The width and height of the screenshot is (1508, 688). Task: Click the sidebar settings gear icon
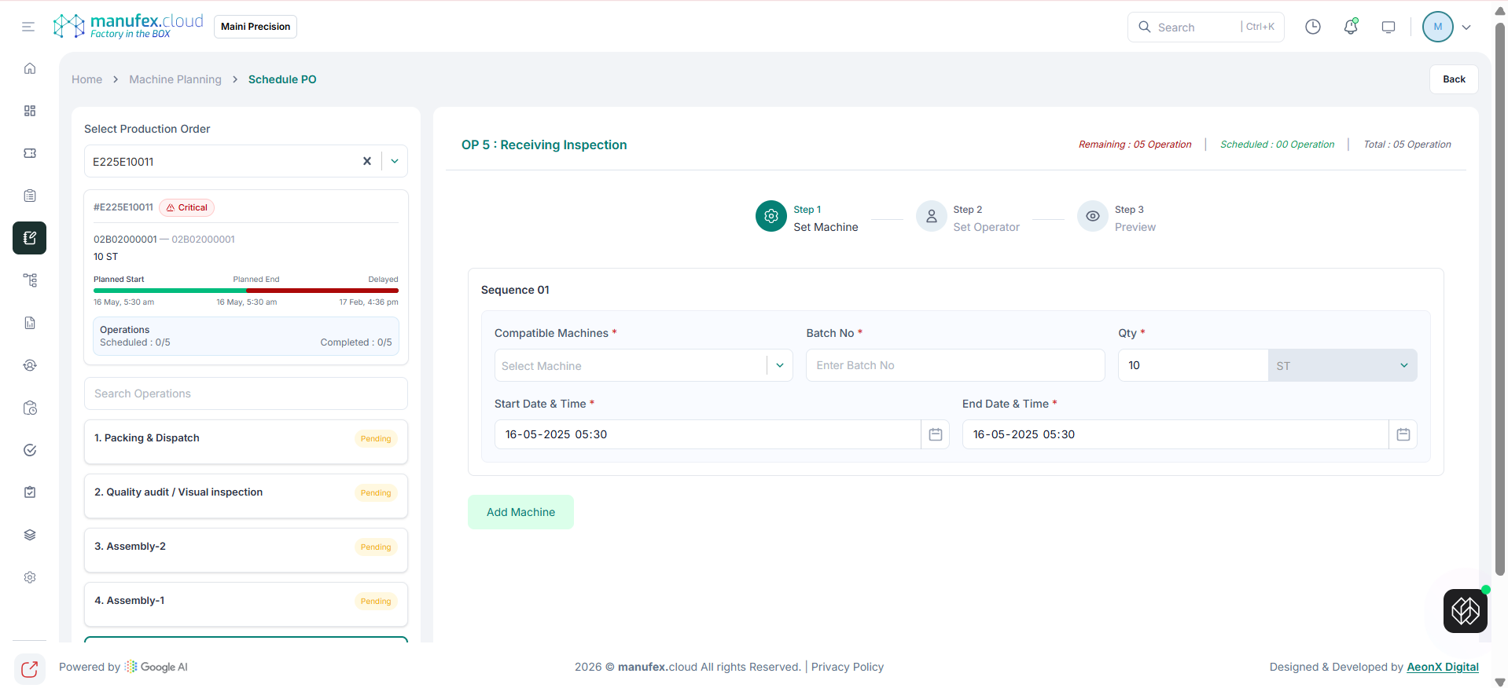point(30,577)
